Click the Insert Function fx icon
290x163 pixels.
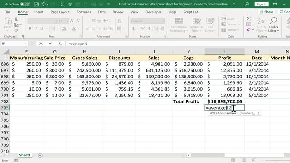pos(60,43)
